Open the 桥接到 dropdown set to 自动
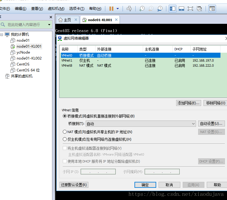The image size is (227, 200). pos(141,124)
